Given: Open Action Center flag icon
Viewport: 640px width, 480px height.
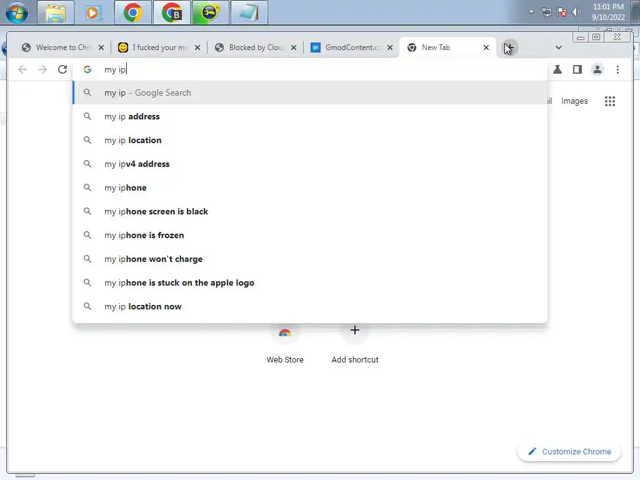Looking at the screenshot, I should coord(562,12).
